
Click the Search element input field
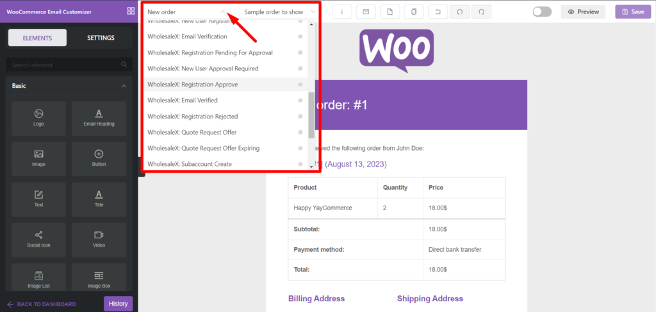[x=69, y=65]
